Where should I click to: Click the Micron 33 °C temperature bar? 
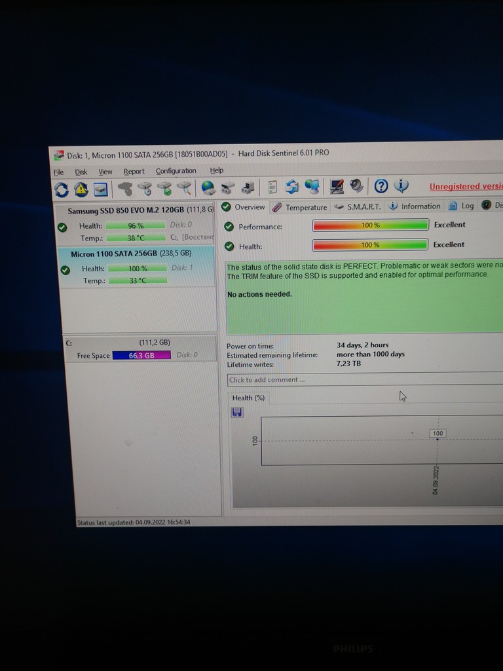tap(138, 280)
